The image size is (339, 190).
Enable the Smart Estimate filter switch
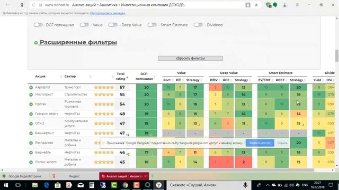(x=152, y=25)
